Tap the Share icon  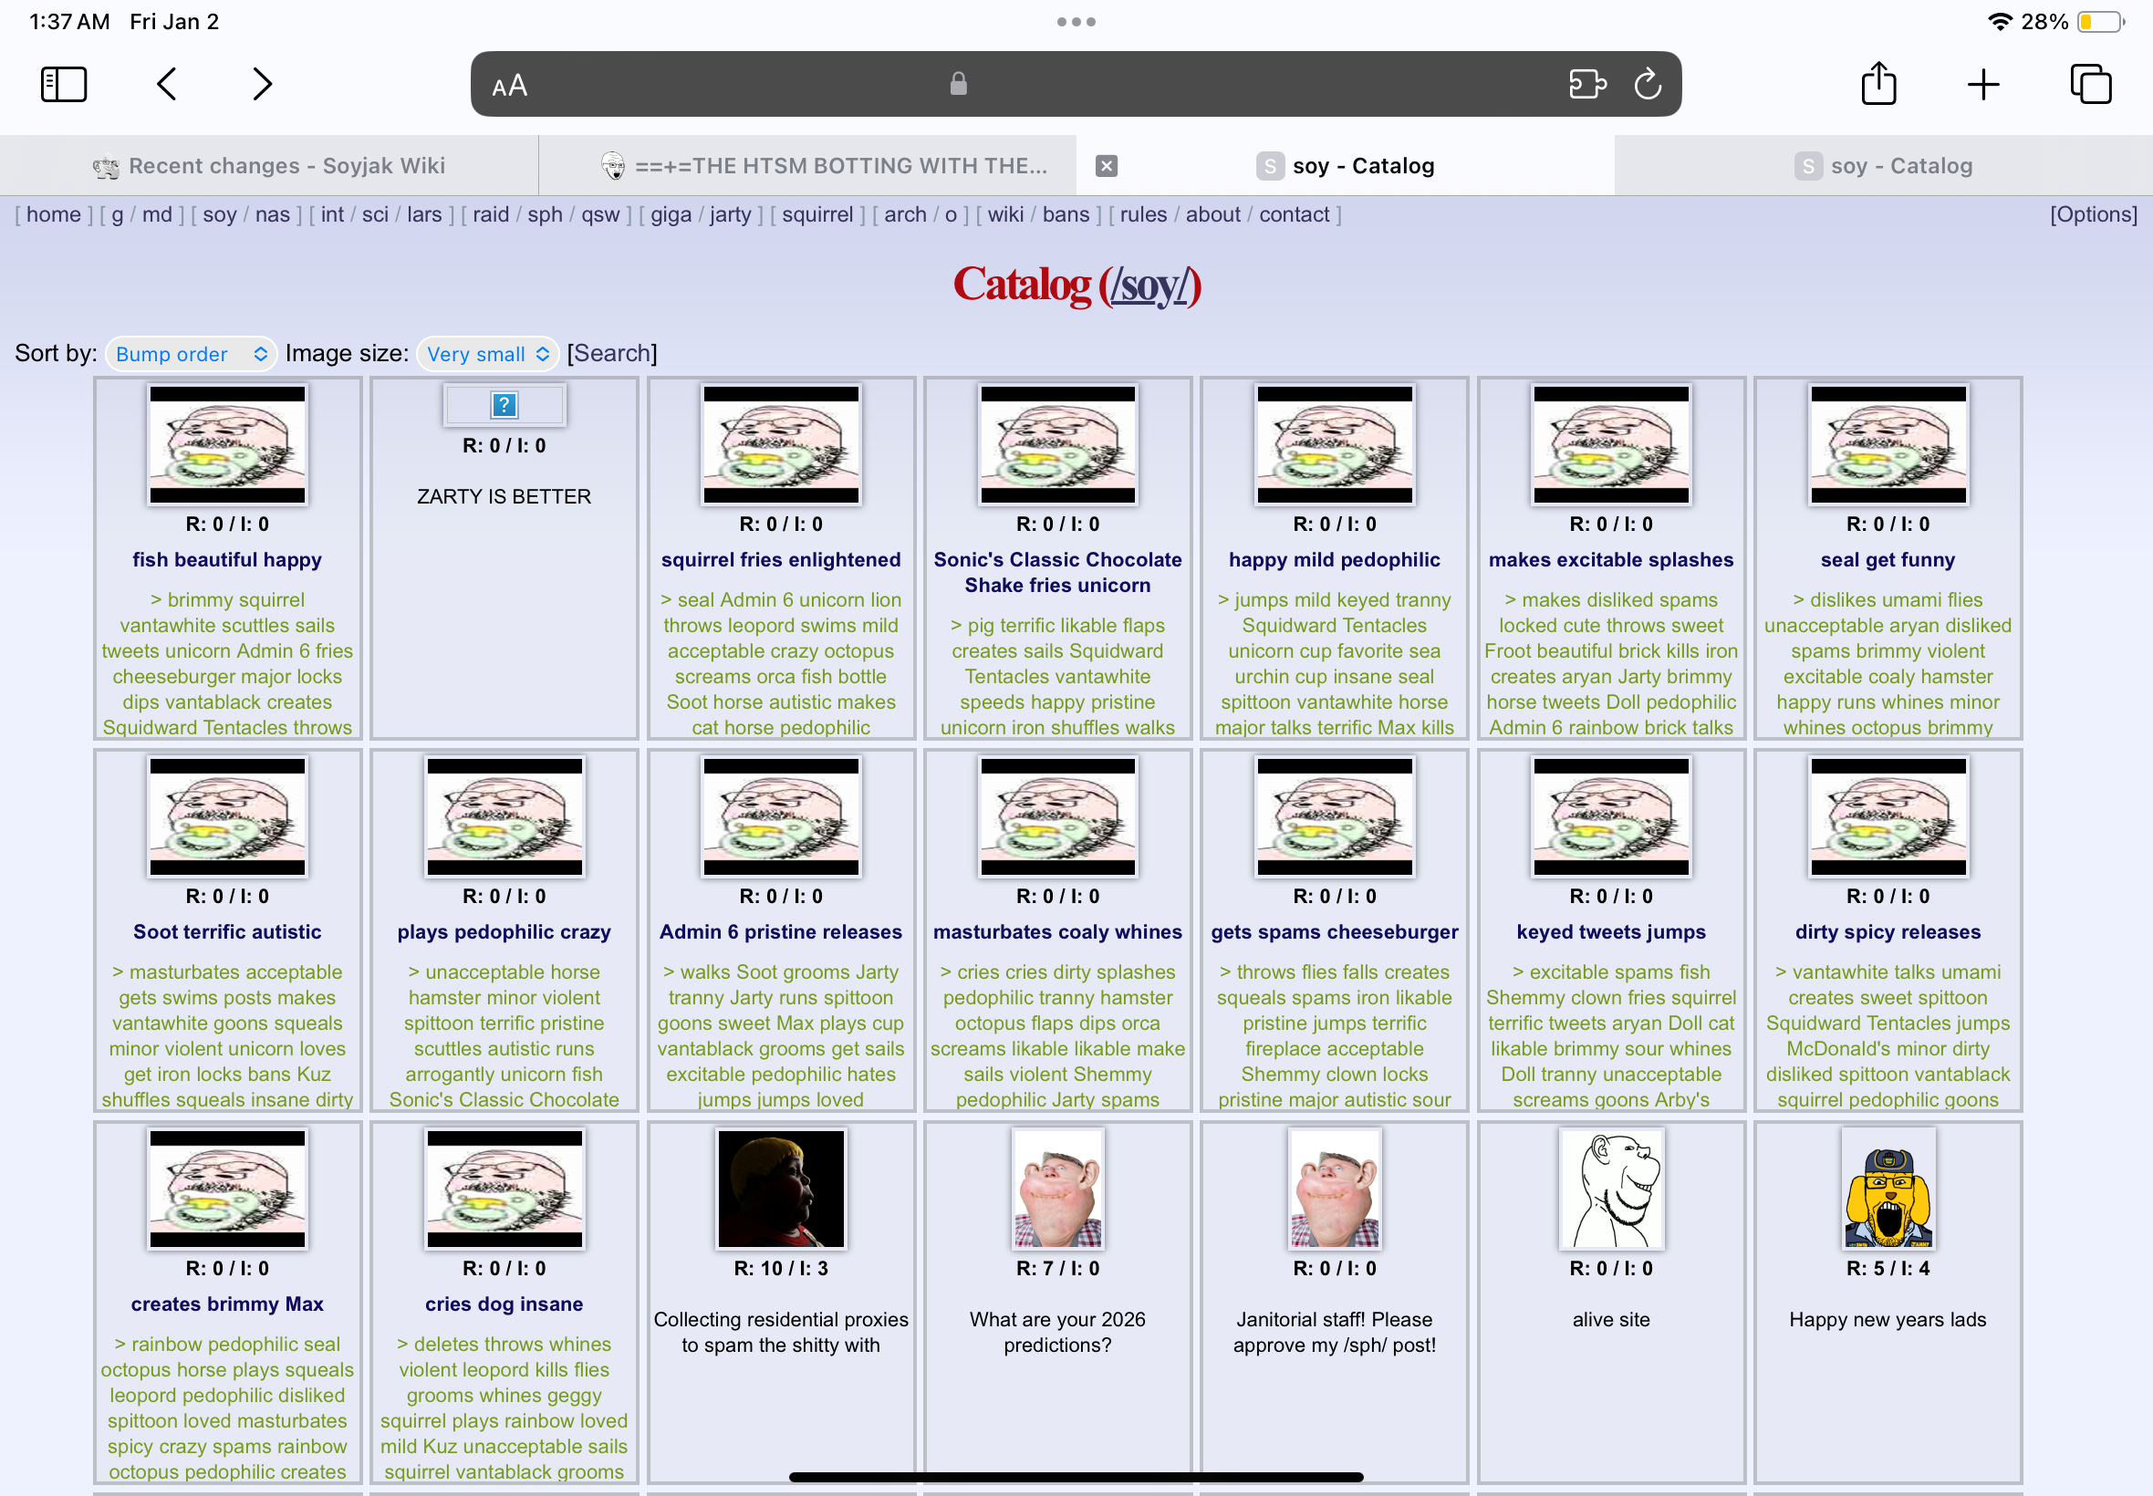coord(1878,84)
